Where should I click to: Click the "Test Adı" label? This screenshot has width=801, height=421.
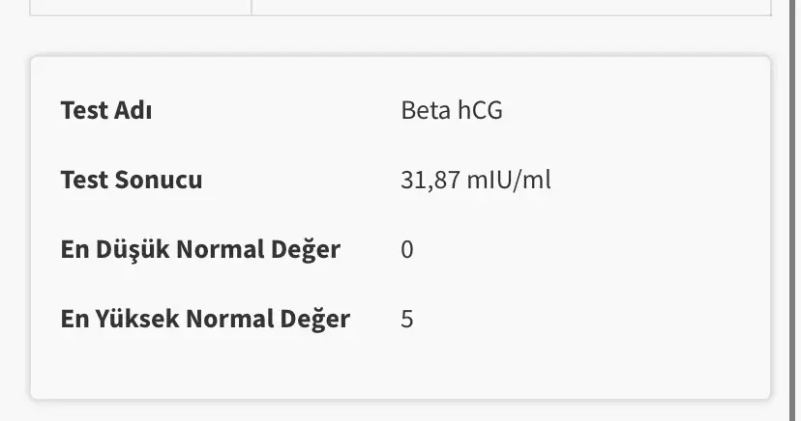[x=106, y=110]
